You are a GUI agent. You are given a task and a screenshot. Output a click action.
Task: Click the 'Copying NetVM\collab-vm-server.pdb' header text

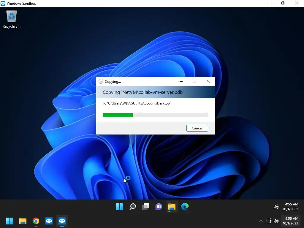143,92
